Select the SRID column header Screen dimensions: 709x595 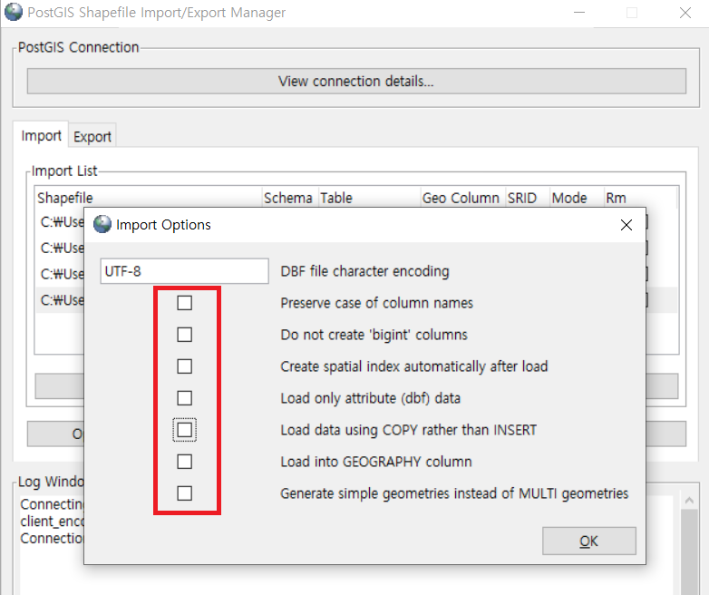[x=528, y=198]
